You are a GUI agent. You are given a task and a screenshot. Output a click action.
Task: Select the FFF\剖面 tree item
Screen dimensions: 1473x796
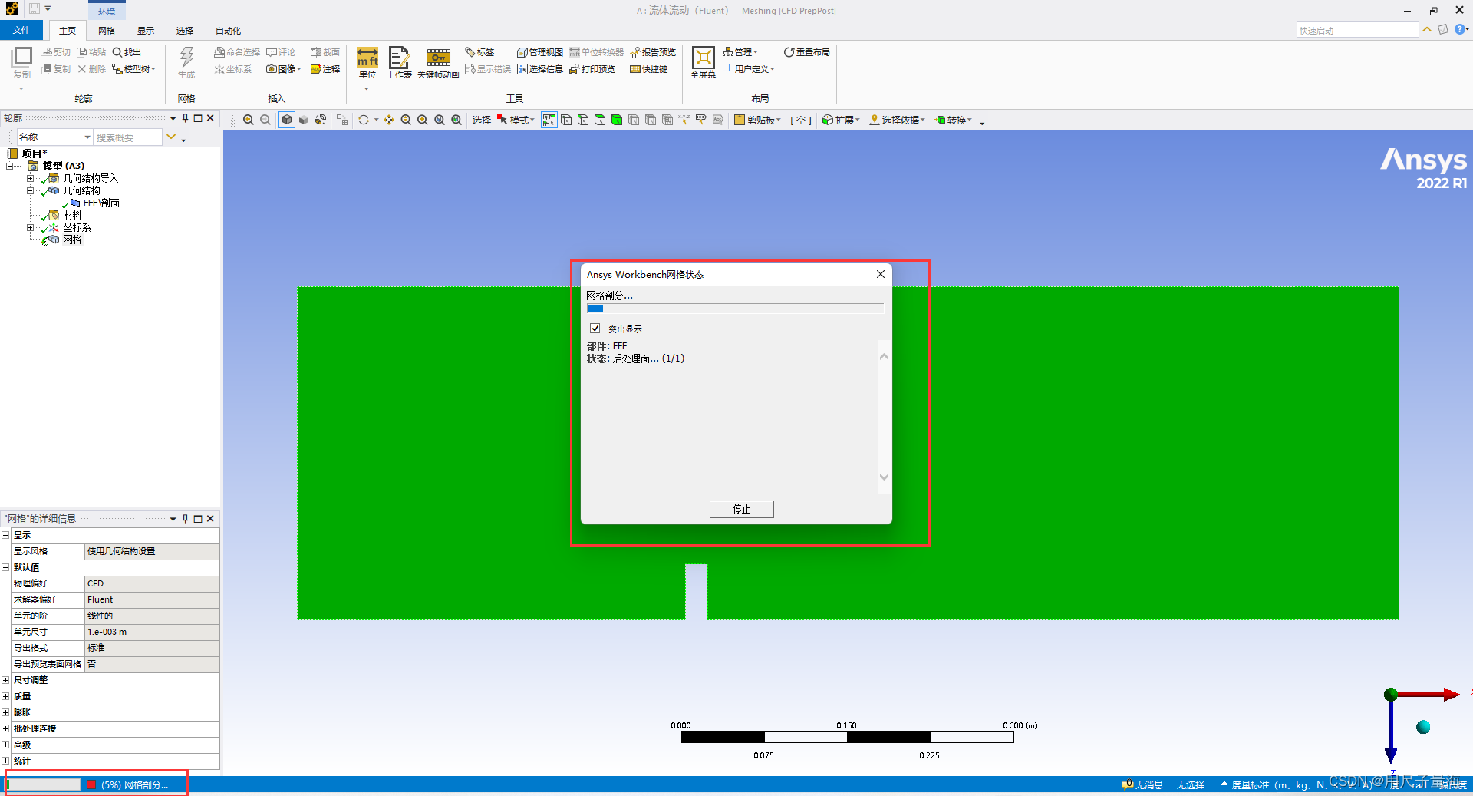(x=101, y=203)
